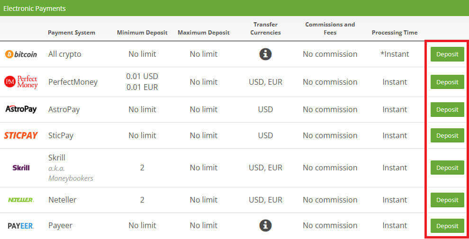Click the Bitcoin logo icon

(x=21, y=54)
